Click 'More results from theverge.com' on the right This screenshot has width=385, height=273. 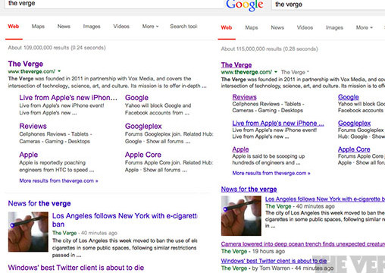point(271,173)
